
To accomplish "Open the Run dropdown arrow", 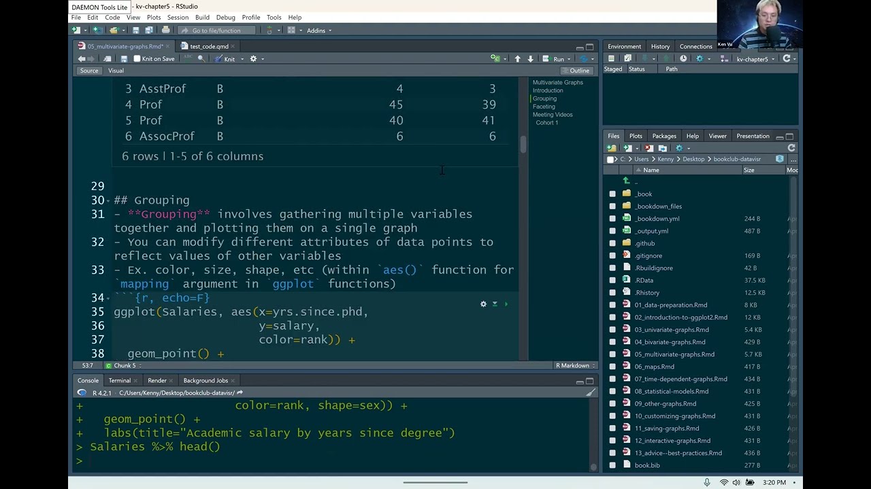I will coord(569,59).
